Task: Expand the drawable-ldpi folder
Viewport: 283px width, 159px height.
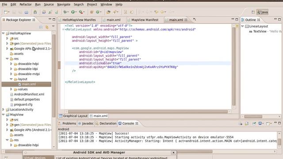Action: coord(11,69)
